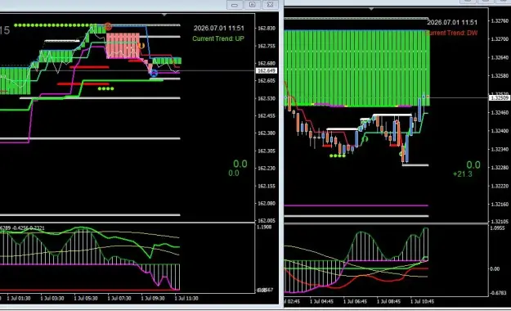Click the '+21.3' profit value

[x=463, y=174]
